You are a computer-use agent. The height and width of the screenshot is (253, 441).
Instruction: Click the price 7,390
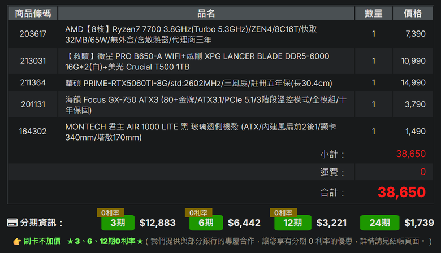tap(416, 34)
